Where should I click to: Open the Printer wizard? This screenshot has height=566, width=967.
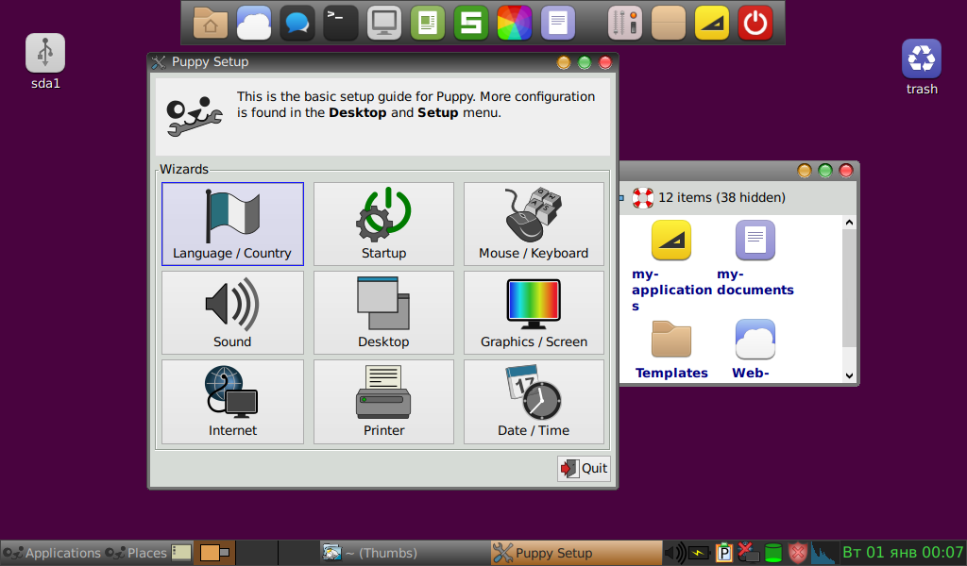coord(383,402)
